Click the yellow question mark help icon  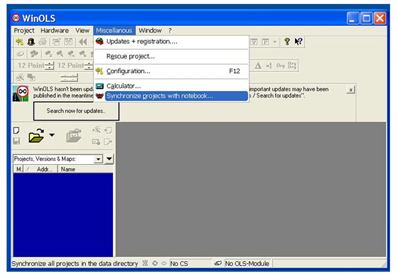(287, 42)
